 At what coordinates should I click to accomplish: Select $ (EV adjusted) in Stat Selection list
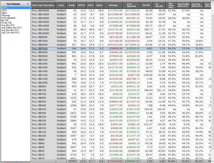click(9, 18)
